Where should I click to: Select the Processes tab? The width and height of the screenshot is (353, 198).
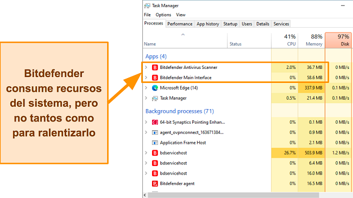tap(154, 23)
